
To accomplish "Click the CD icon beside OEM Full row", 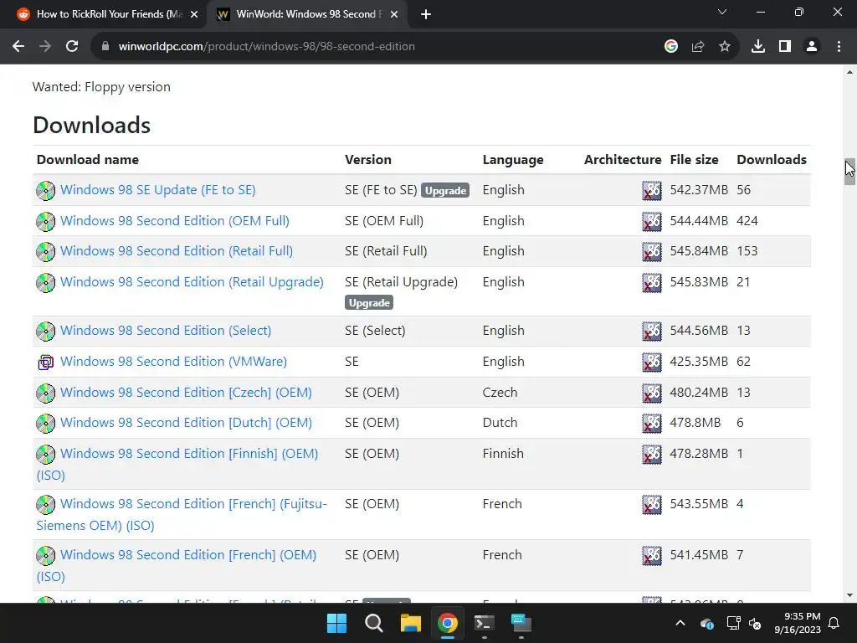I will [x=45, y=221].
